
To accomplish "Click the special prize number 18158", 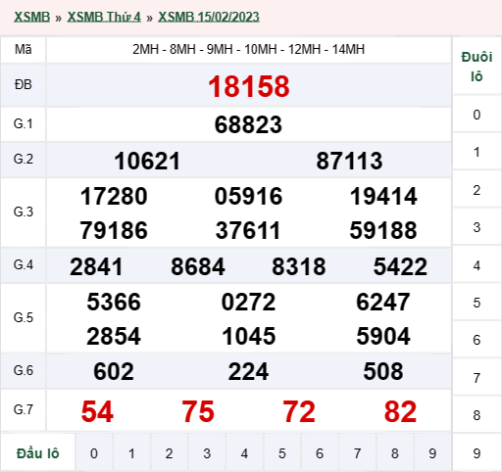I will (249, 86).
